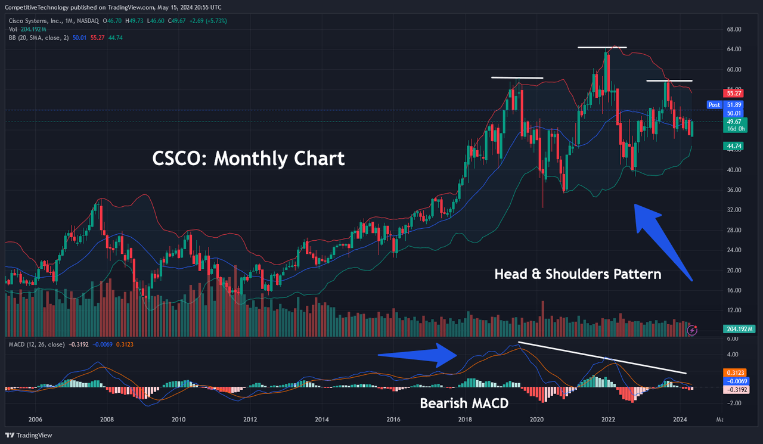Click the red 55.27 price tag on axis
The image size is (763, 444).
732,94
